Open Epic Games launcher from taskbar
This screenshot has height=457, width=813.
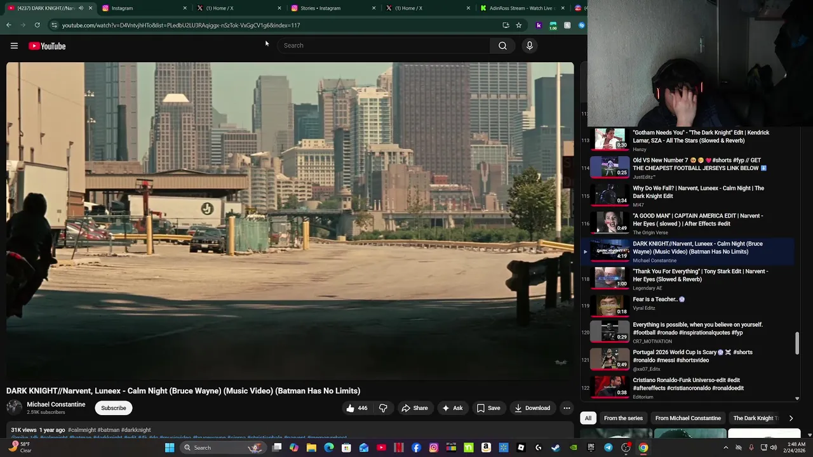coord(591,447)
